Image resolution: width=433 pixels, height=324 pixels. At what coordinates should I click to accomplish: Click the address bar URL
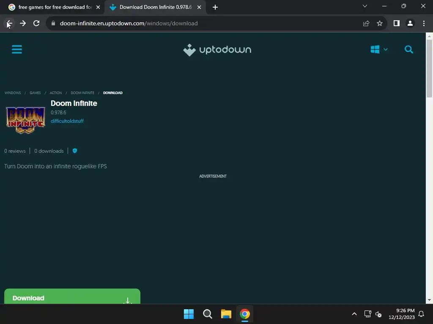[x=129, y=24]
